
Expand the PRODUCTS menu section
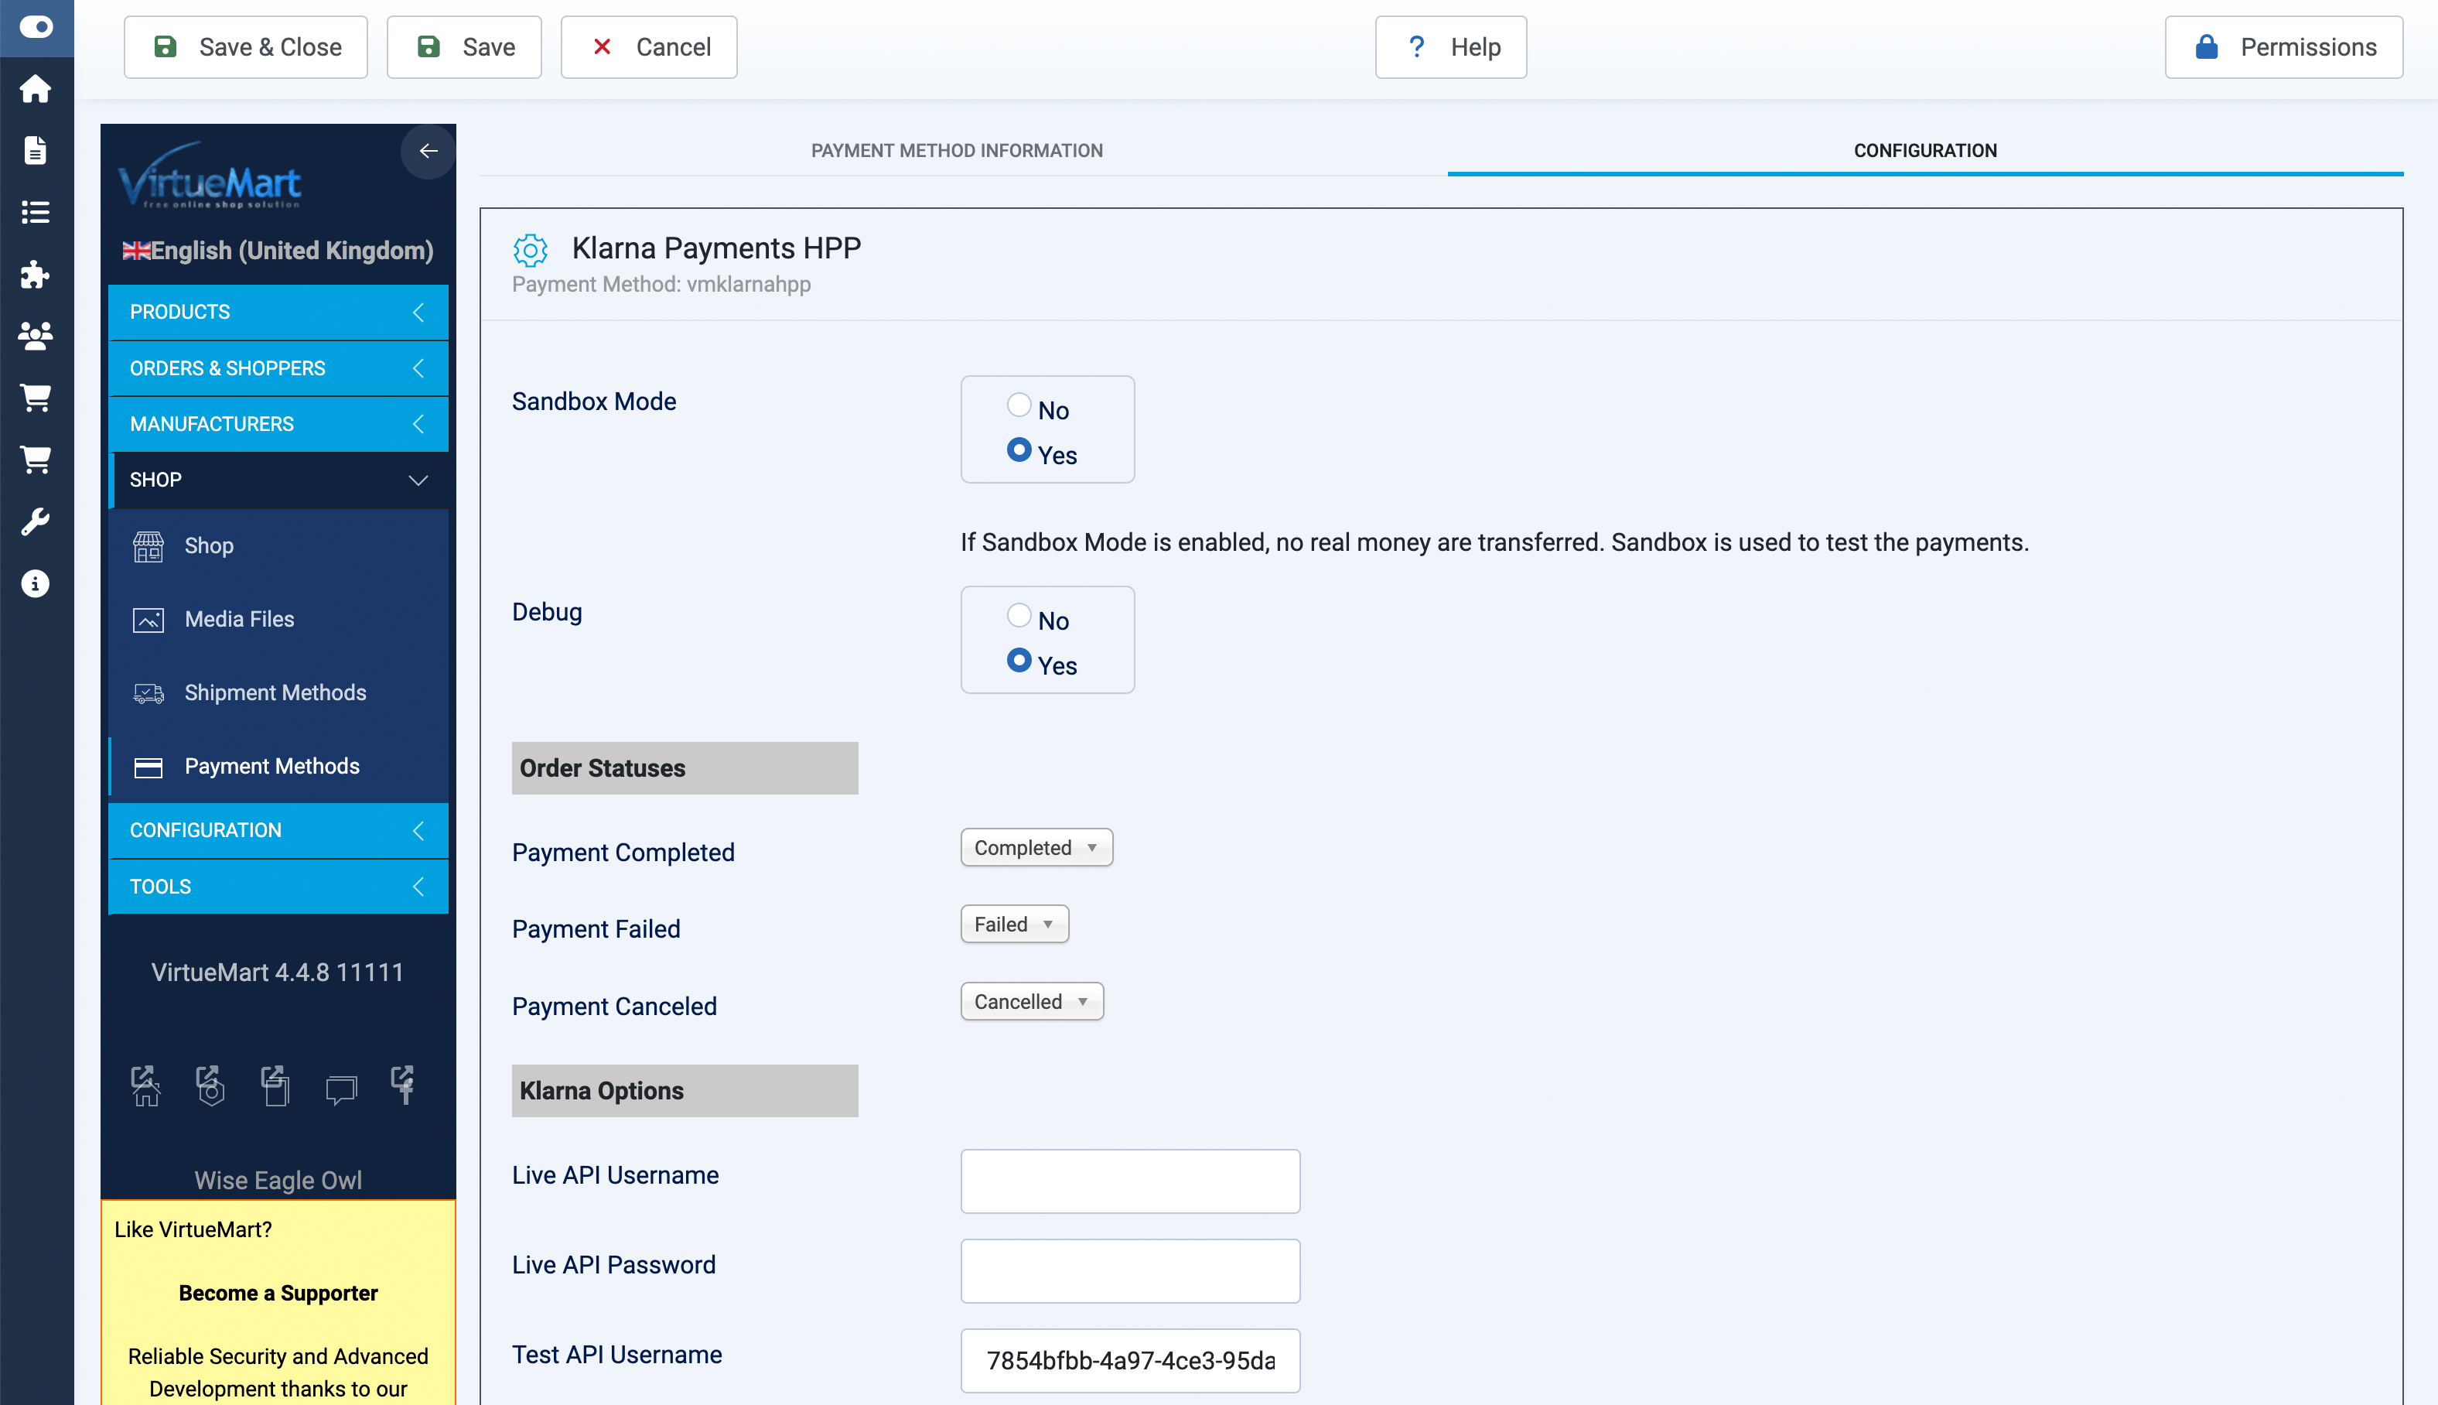278,312
